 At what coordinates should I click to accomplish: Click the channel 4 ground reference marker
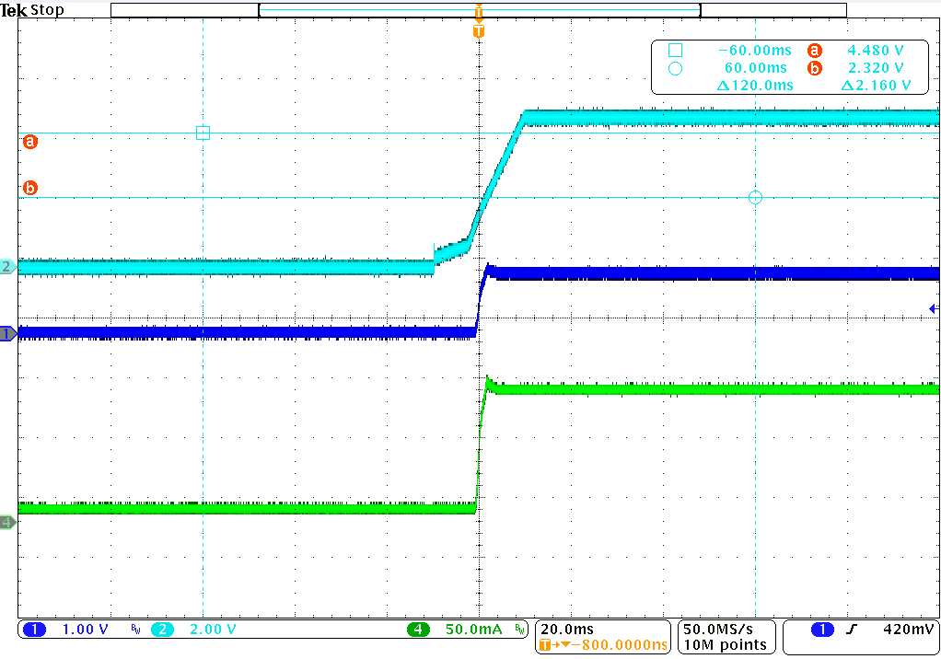pyautogui.click(x=7, y=522)
